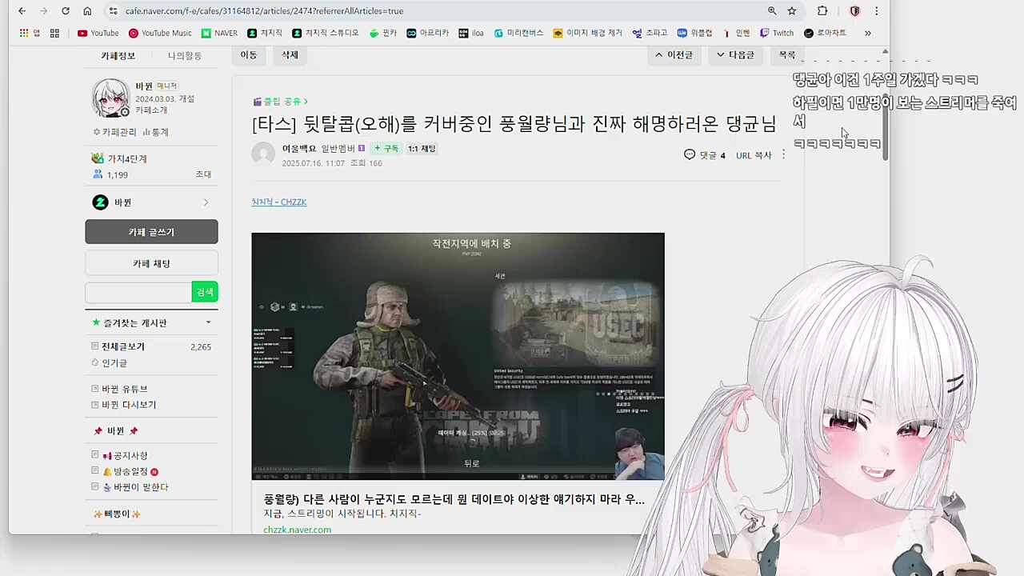The width and height of the screenshot is (1024, 576).
Task: Open the 인벤 bookmark
Action: [x=736, y=33]
